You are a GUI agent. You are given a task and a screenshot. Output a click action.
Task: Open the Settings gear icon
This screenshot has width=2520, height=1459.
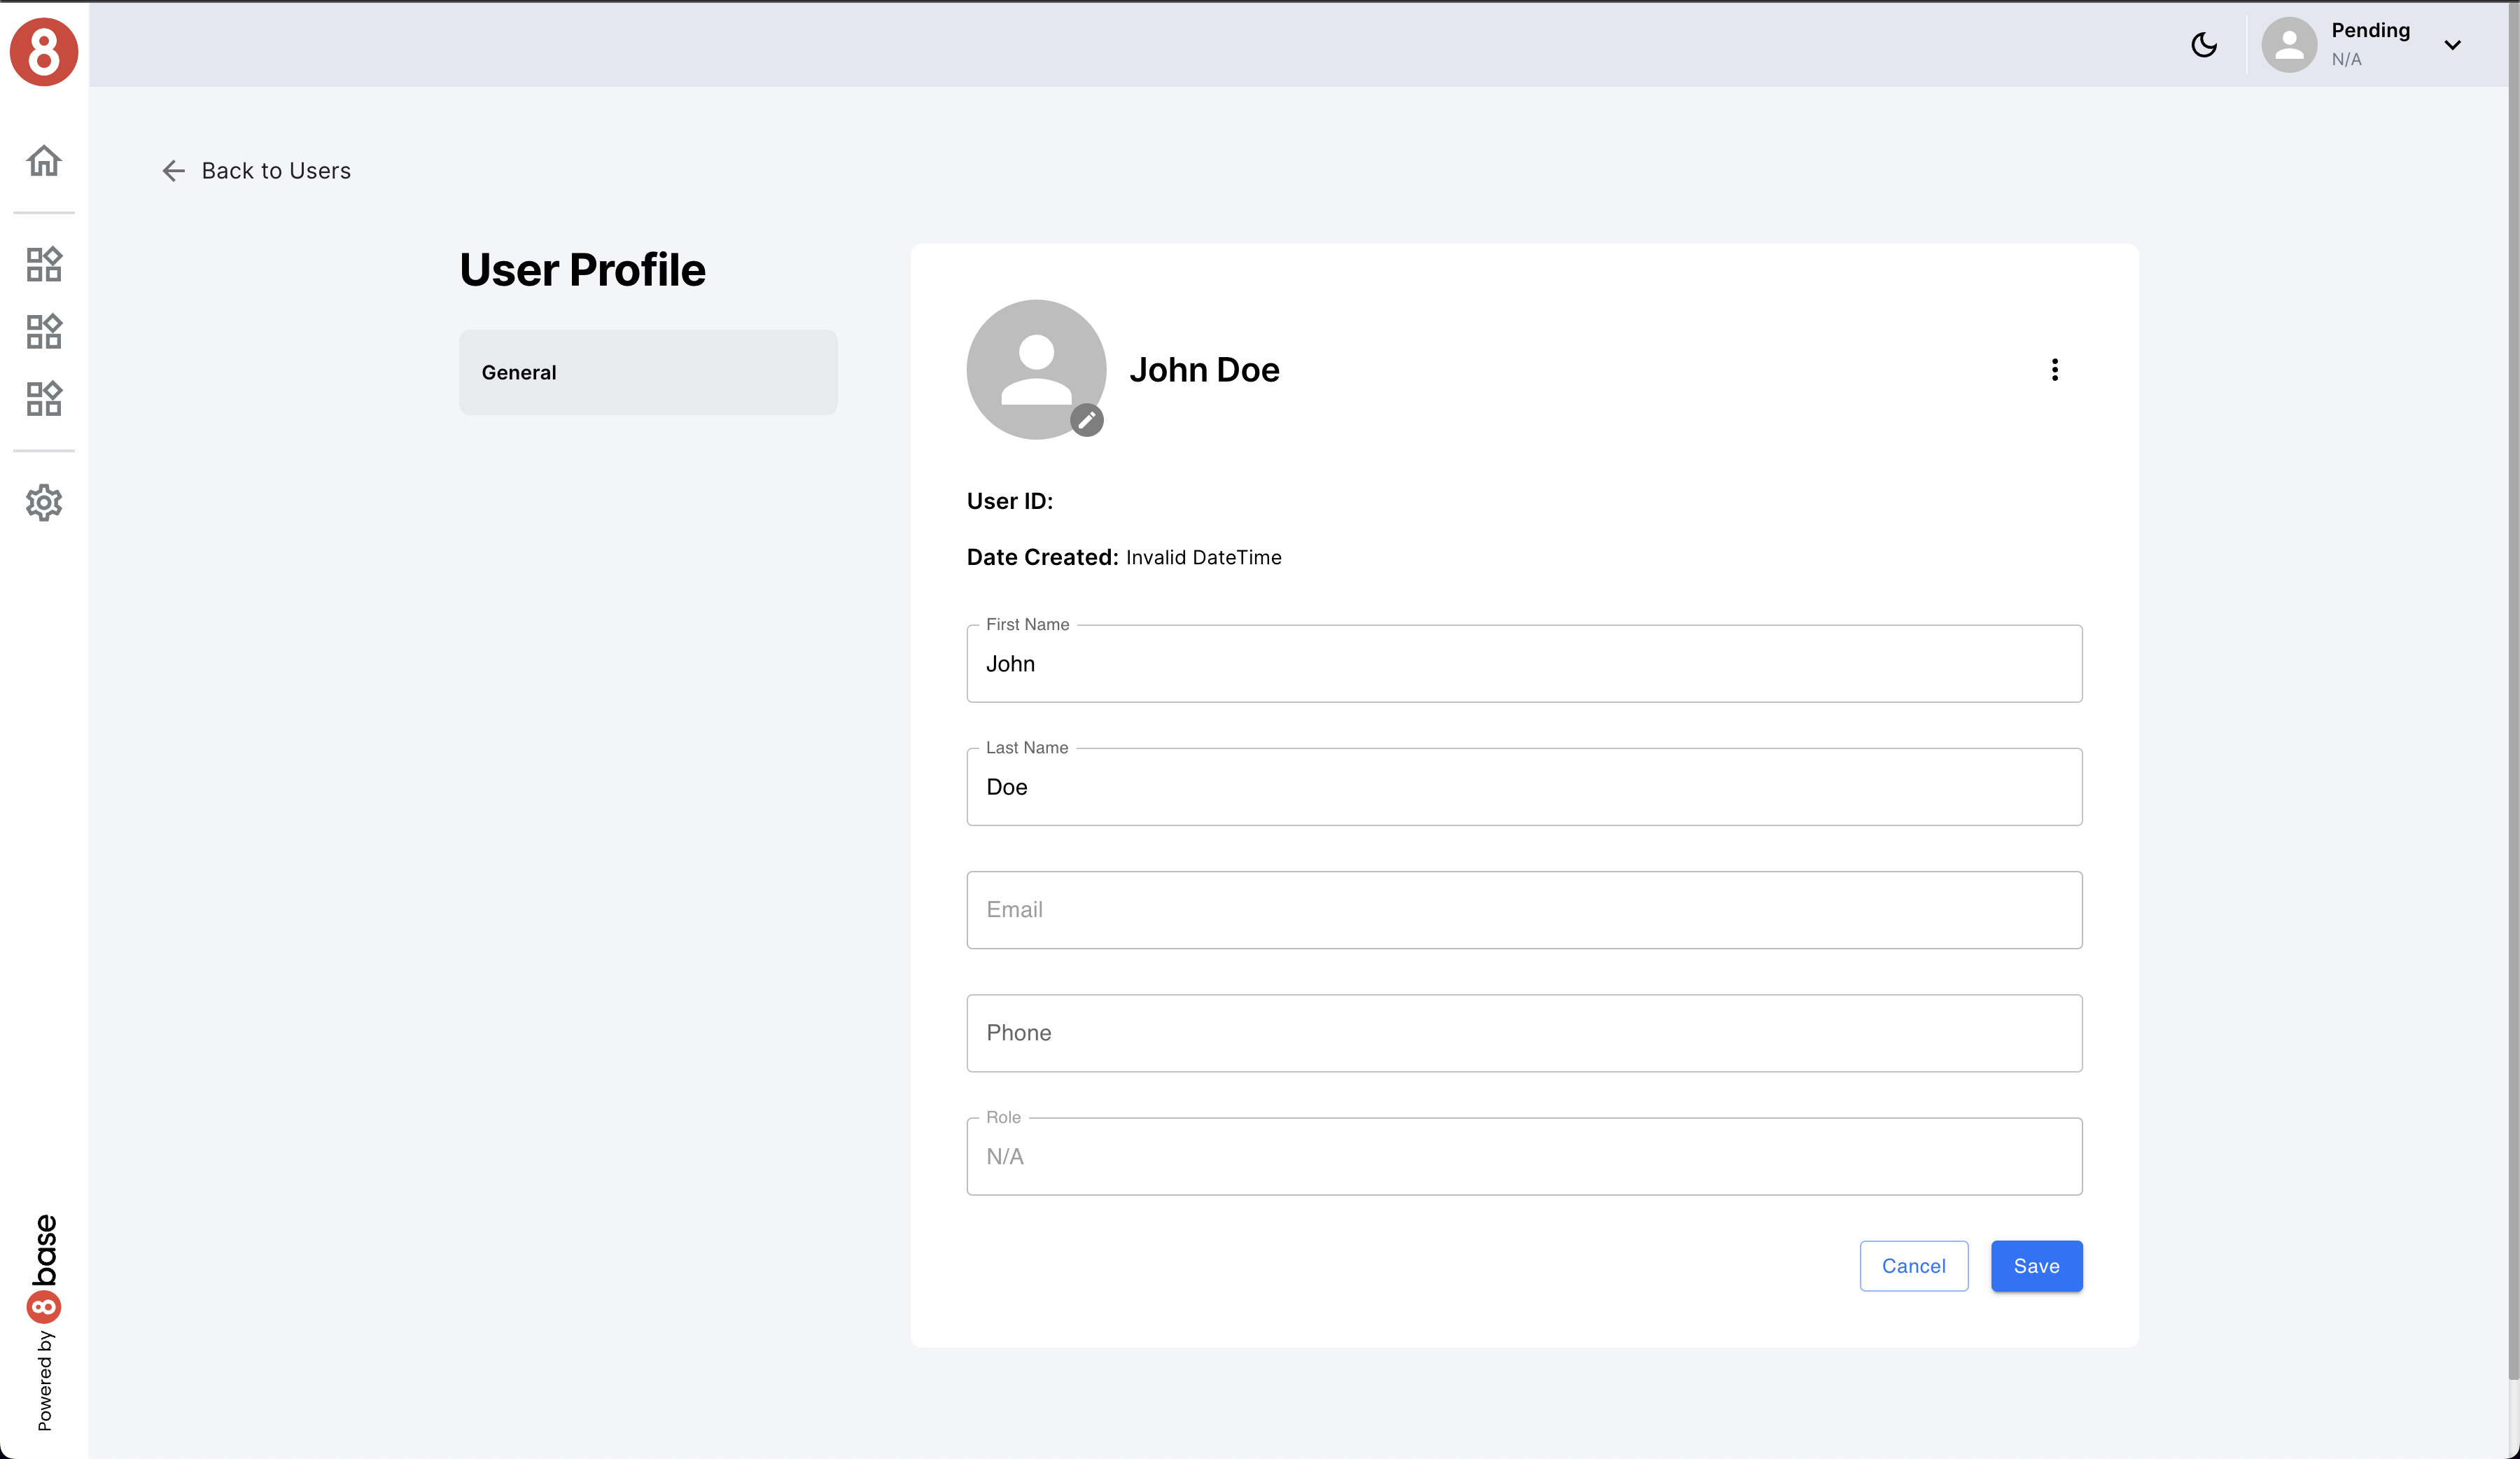44,503
